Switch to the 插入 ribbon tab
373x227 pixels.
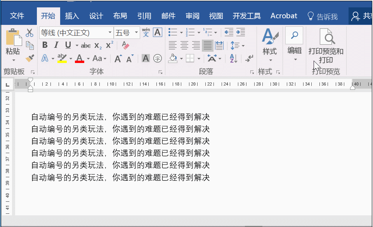(72, 16)
